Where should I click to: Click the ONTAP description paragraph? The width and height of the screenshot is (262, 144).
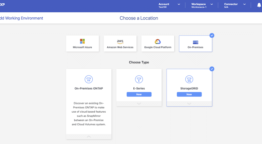[89, 114]
